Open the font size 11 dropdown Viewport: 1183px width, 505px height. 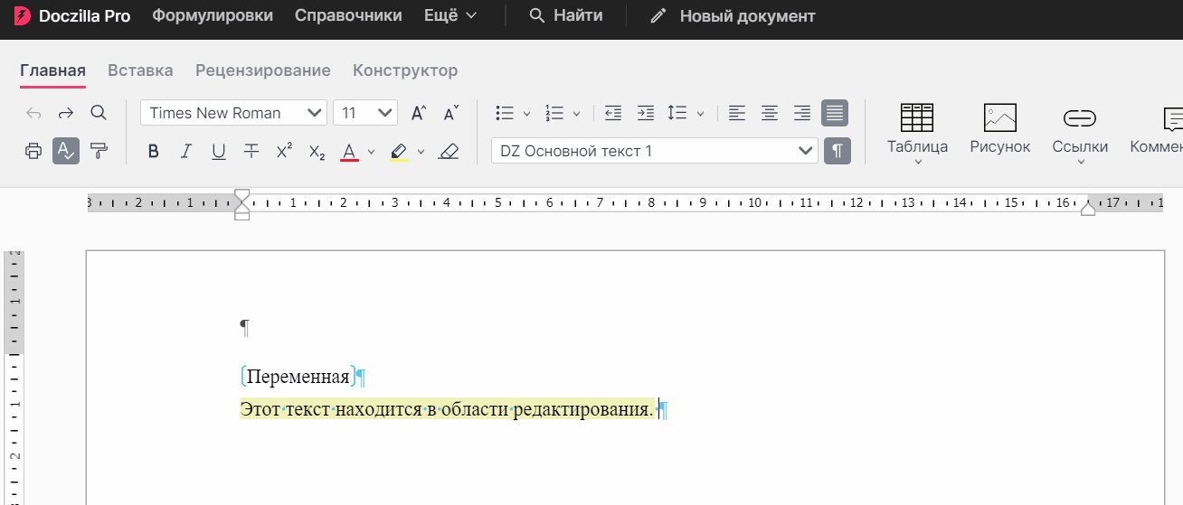point(365,113)
